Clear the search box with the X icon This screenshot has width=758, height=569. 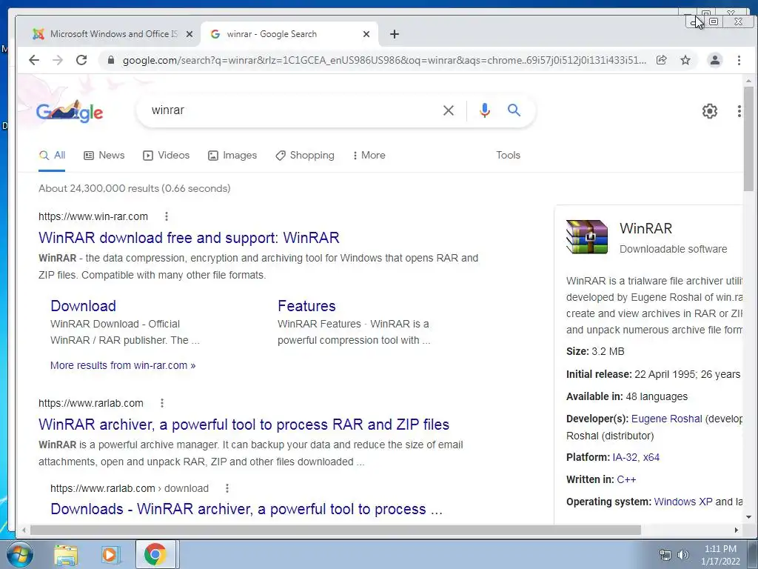448,110
